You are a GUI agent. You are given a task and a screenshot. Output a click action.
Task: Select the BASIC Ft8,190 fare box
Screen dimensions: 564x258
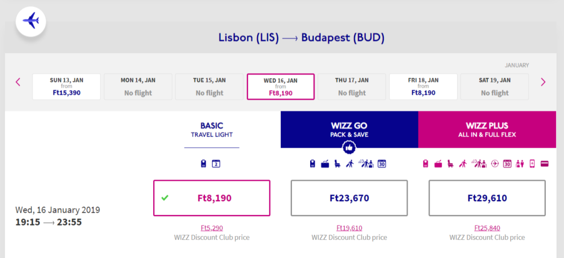pos(211,198)
